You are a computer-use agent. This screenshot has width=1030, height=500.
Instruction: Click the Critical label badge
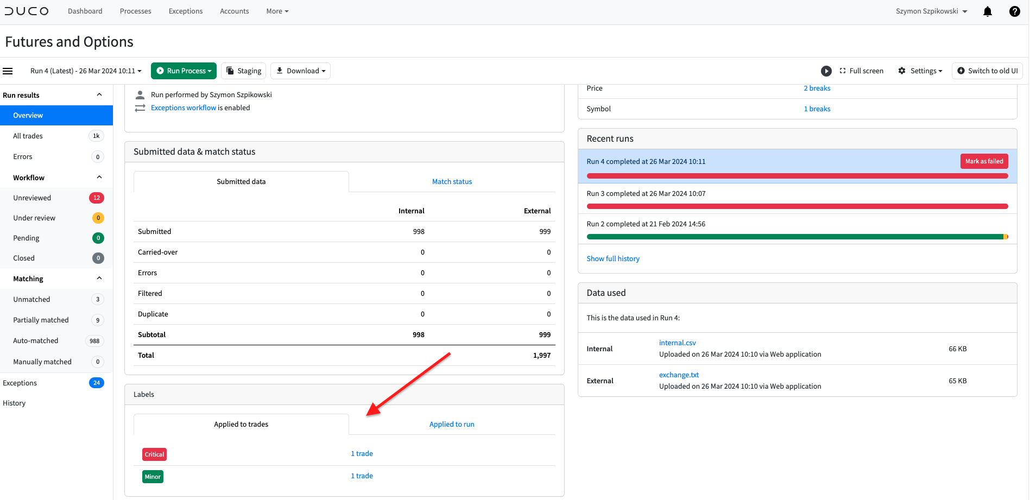[x=154, y=454]
